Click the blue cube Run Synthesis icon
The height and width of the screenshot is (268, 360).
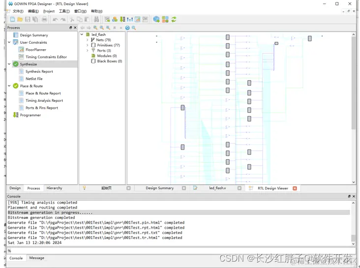coord(156,19)
